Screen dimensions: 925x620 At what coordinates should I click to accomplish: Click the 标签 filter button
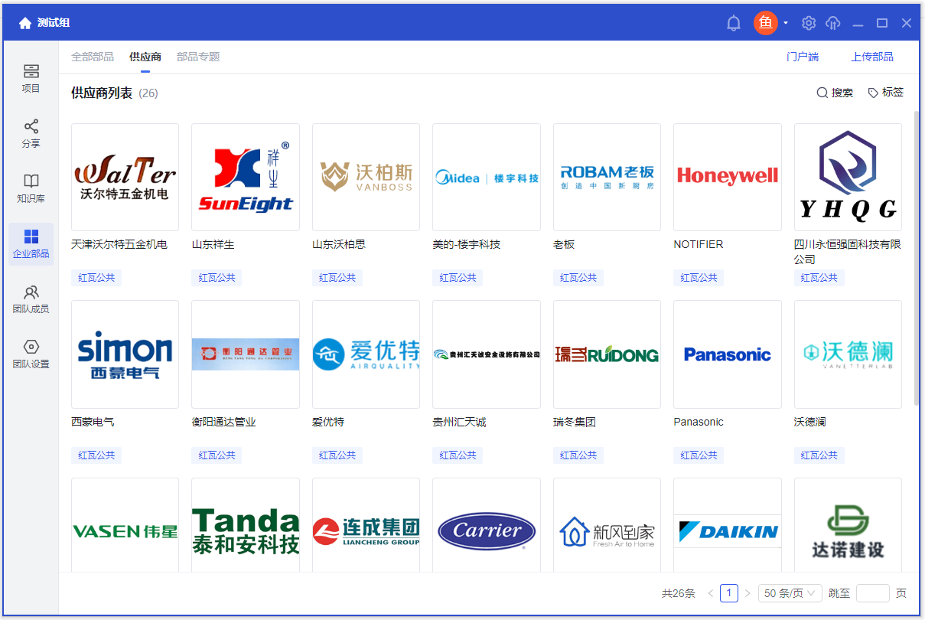pyautogui.click(x=886, y=93)
